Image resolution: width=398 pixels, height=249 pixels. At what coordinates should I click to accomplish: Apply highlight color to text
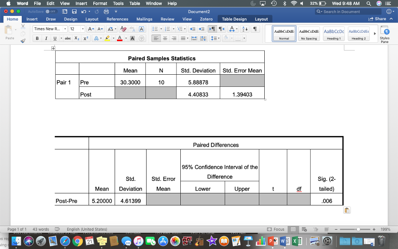[107, 38]
